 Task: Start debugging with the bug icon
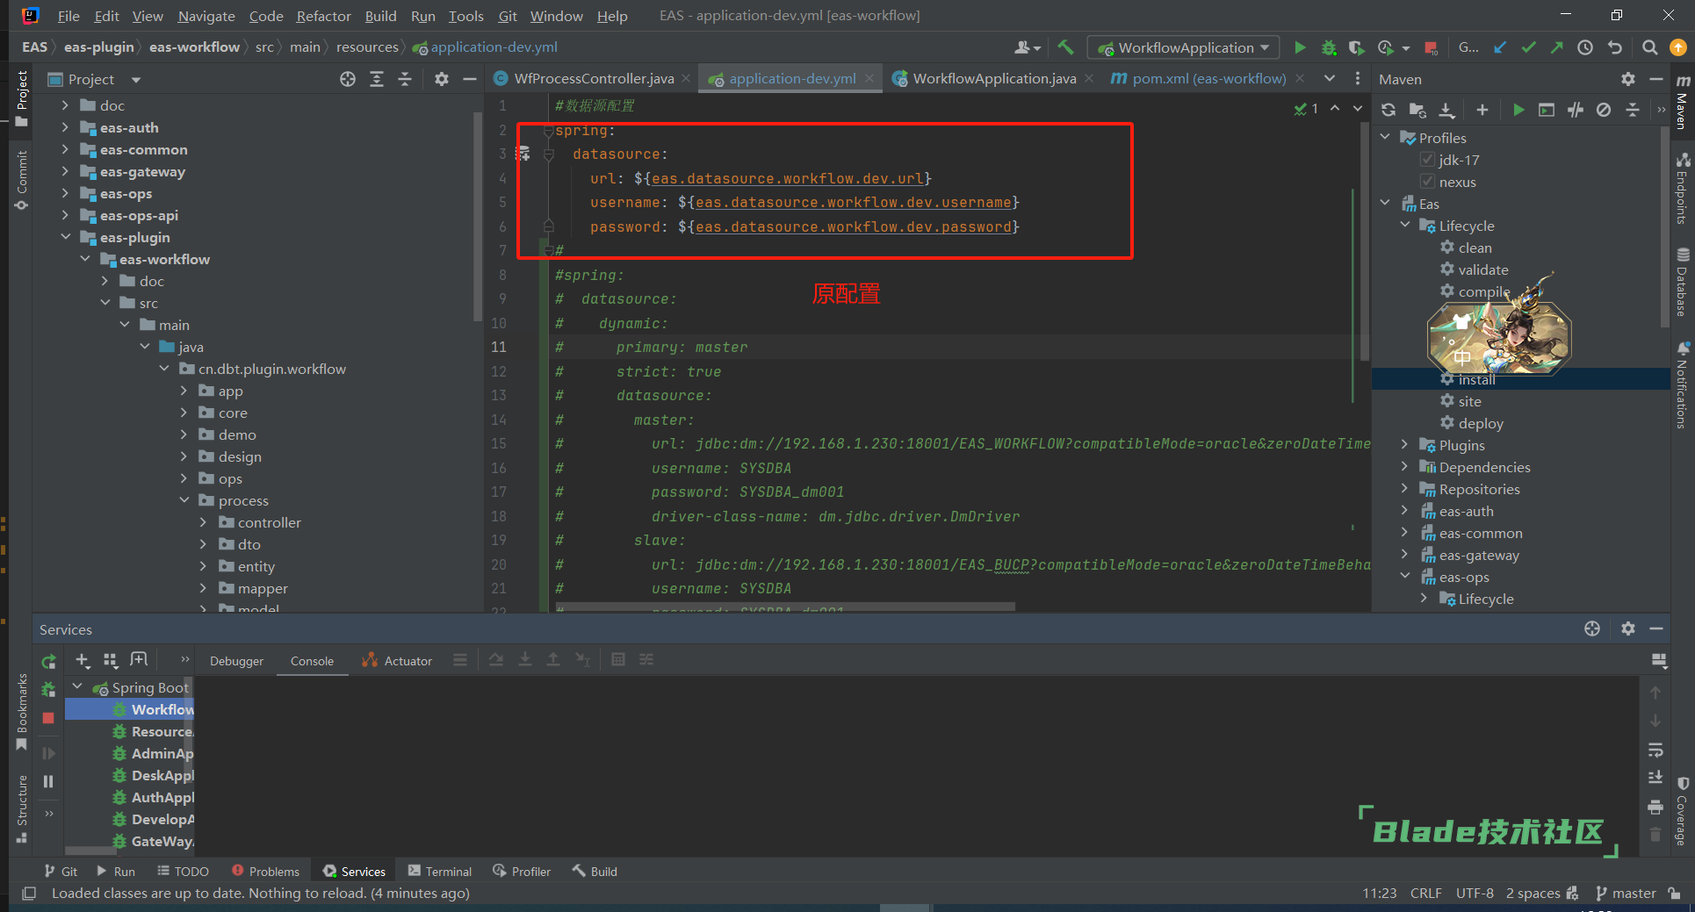click(1329, 47)
